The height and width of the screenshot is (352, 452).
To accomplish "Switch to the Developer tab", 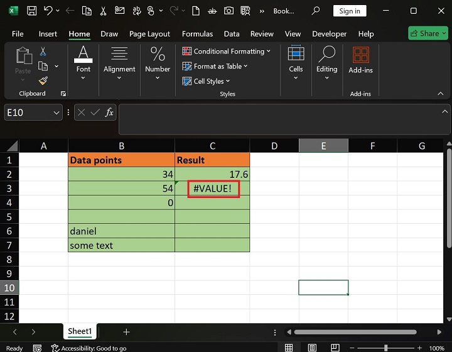I will [x=329, y=34].
